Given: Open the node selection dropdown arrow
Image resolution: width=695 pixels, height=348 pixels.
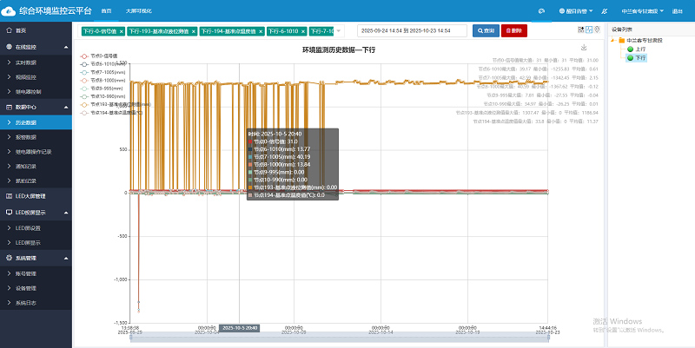Looking at the screenshot, I should click(337, 30).
